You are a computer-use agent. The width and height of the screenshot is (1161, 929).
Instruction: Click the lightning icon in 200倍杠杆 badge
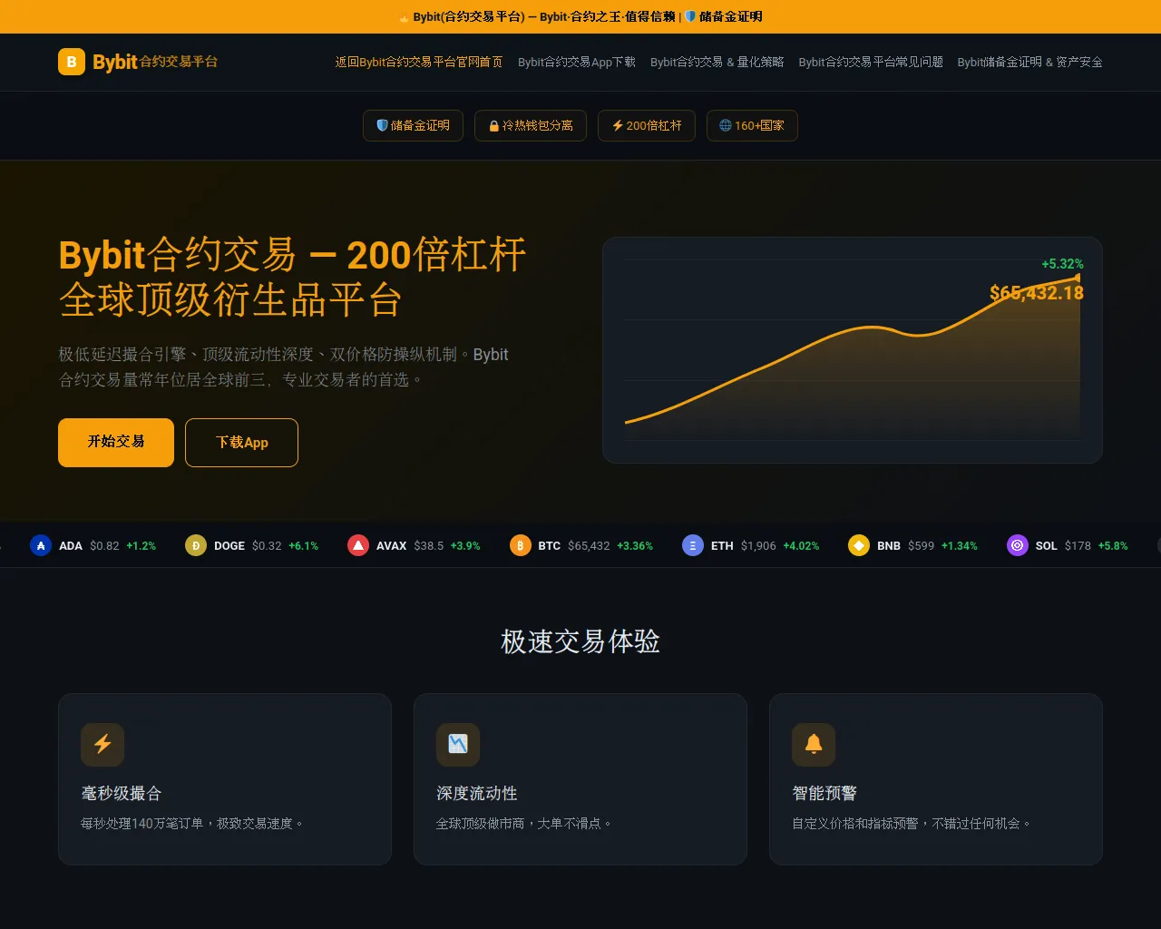[618, 125]
